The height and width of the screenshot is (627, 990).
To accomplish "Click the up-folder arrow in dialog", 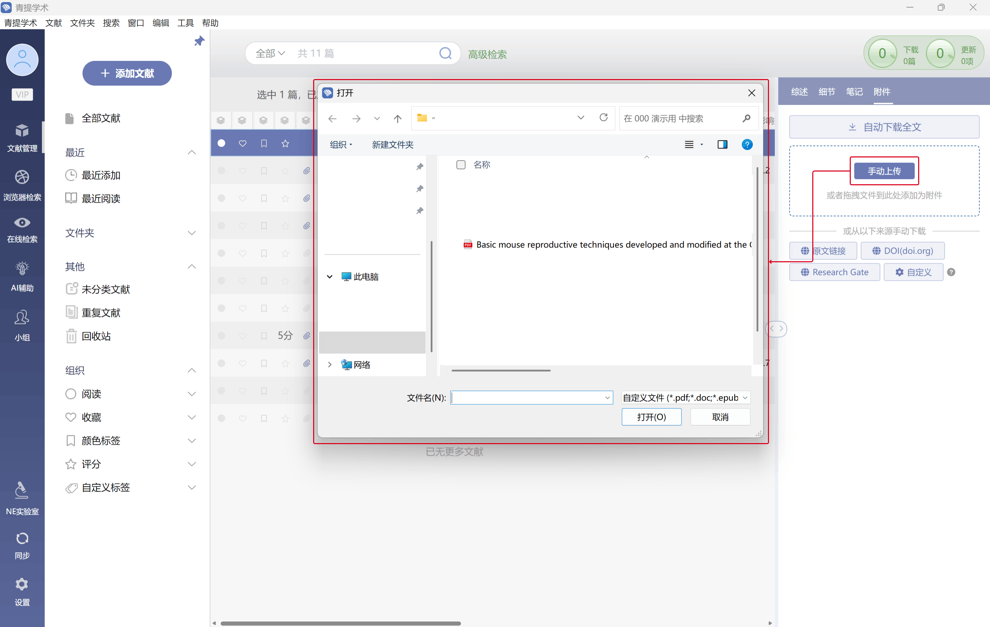I will coord(397,119).
